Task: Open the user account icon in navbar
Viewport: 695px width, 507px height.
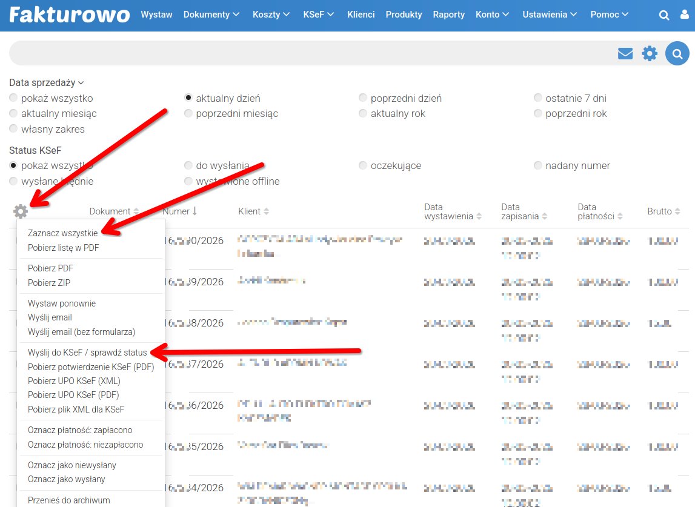Action: (685, 15)
